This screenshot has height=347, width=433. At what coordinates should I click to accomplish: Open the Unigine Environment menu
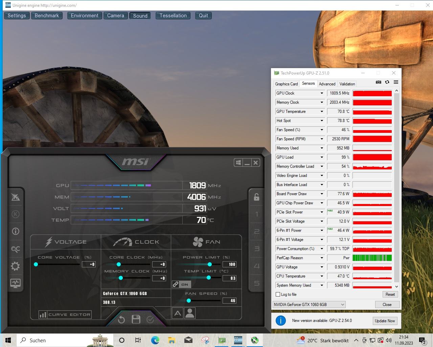[x=85, y=16]
